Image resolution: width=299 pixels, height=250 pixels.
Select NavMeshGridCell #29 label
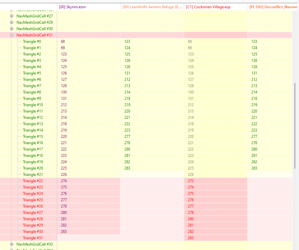tap(35, 22)
